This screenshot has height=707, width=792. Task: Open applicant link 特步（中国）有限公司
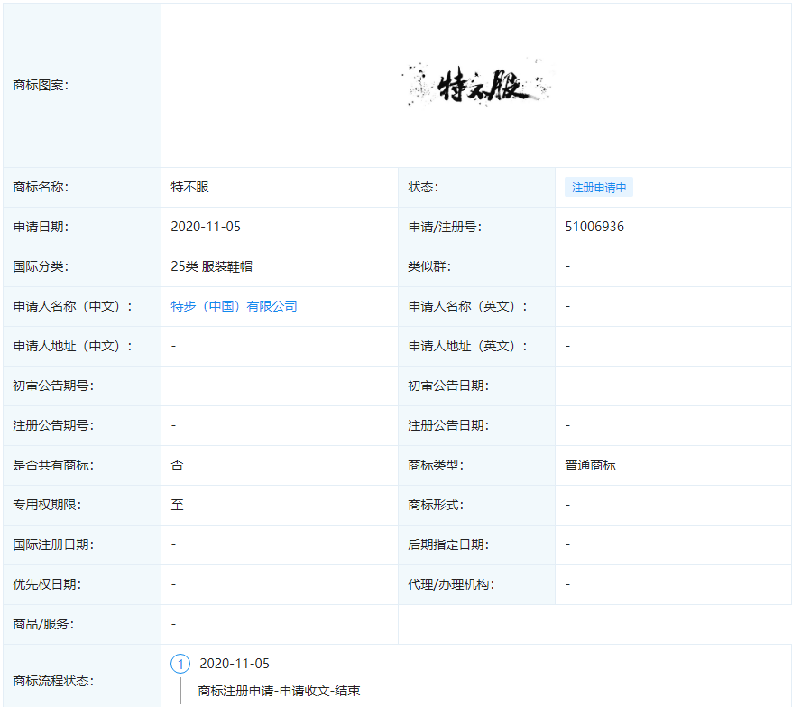(x=234, y=306)
